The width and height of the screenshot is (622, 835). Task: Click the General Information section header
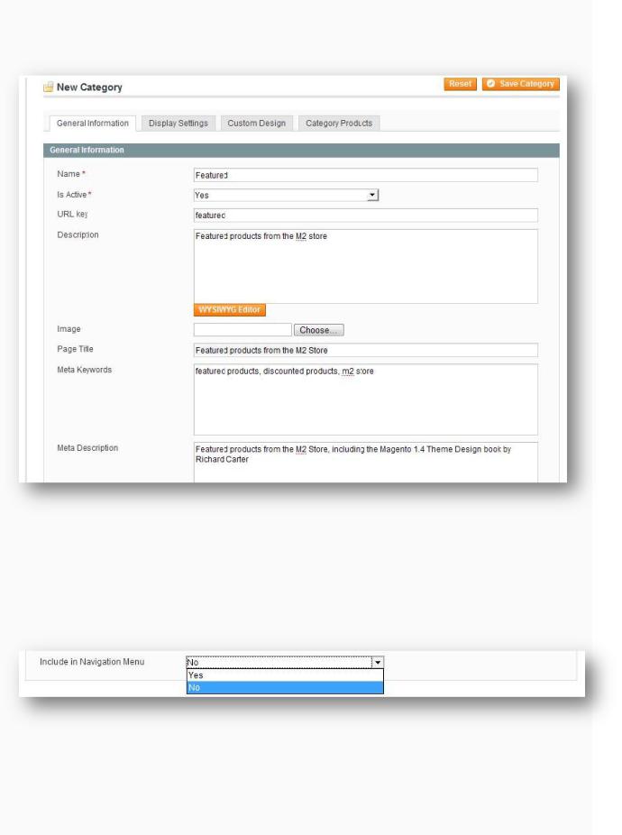click(x=301, y=151)
